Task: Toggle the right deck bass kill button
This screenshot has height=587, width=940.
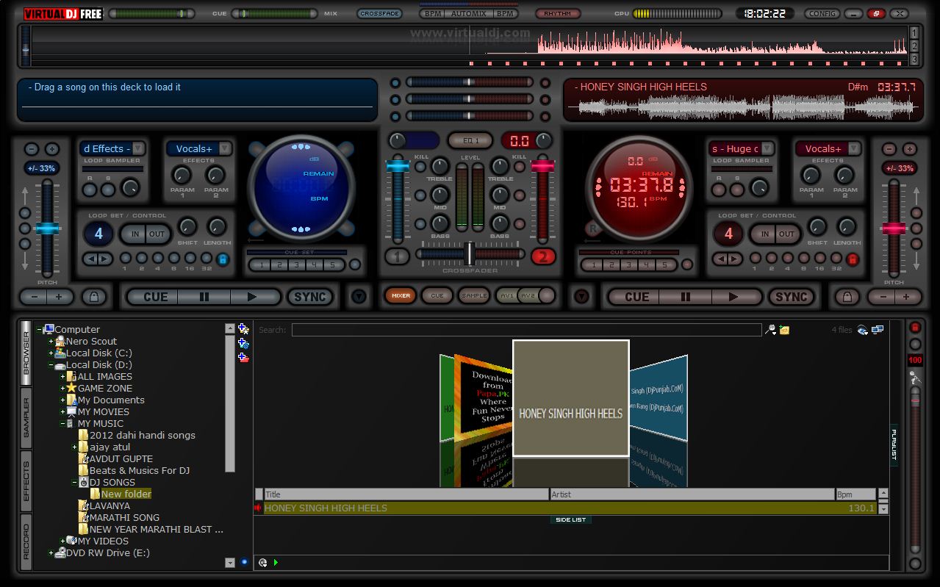Action: [x=520, y=223]
